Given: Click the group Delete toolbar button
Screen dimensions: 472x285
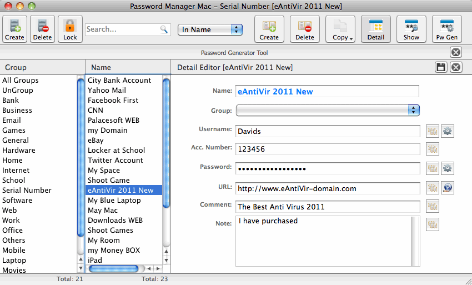Looking at the screenshot, I should 42,29.
